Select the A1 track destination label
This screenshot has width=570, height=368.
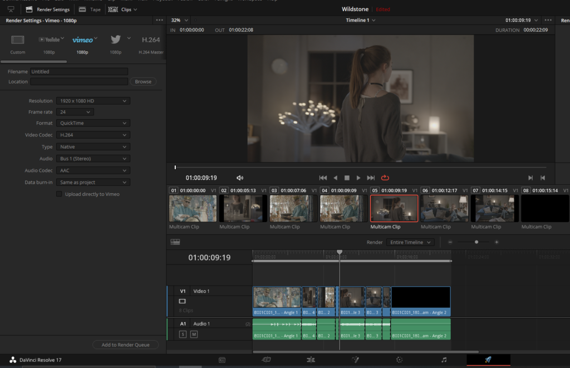pyautogui.click(x=183, y=323)
